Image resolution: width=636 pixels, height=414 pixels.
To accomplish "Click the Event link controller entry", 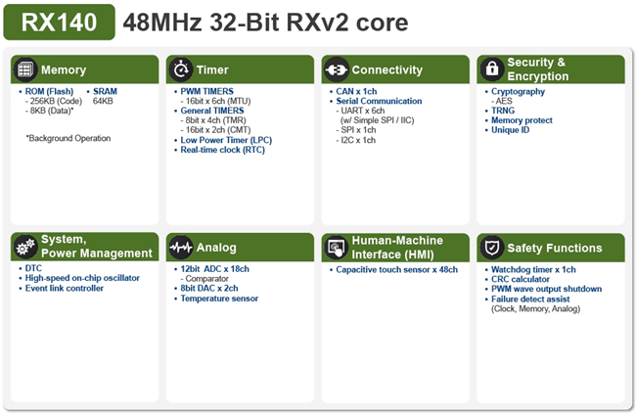I will (65, 289).
